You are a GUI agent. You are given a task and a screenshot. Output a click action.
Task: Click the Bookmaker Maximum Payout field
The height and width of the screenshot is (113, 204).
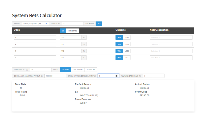pyautogui.click(x=55, y=76)
